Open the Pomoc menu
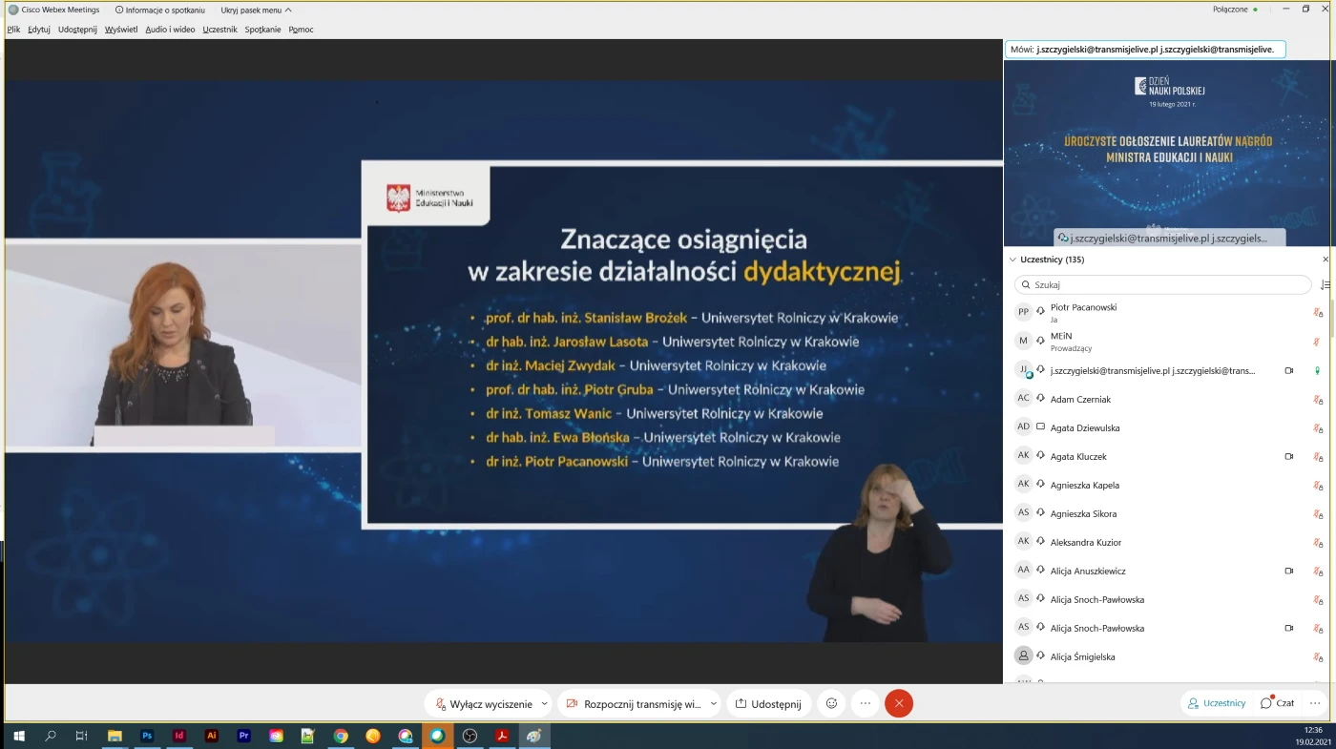The height and width of the screenshot is (749, 1336). click(301, 30)
